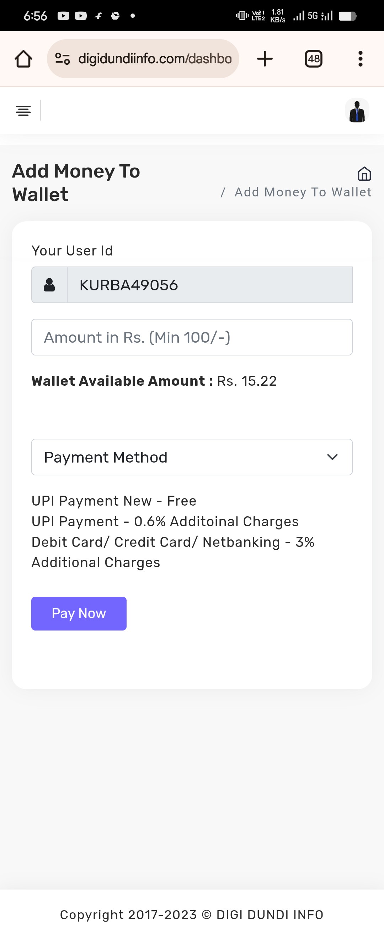Open the tab switcher showing 48 tabs
This screenshot has height=939, width=384.
tap(313, 59)
